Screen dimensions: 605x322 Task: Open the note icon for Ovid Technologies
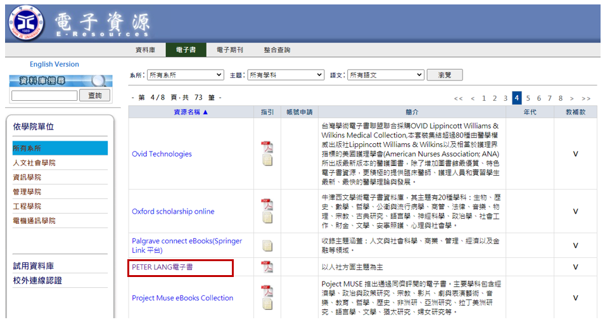click(267, 160)
